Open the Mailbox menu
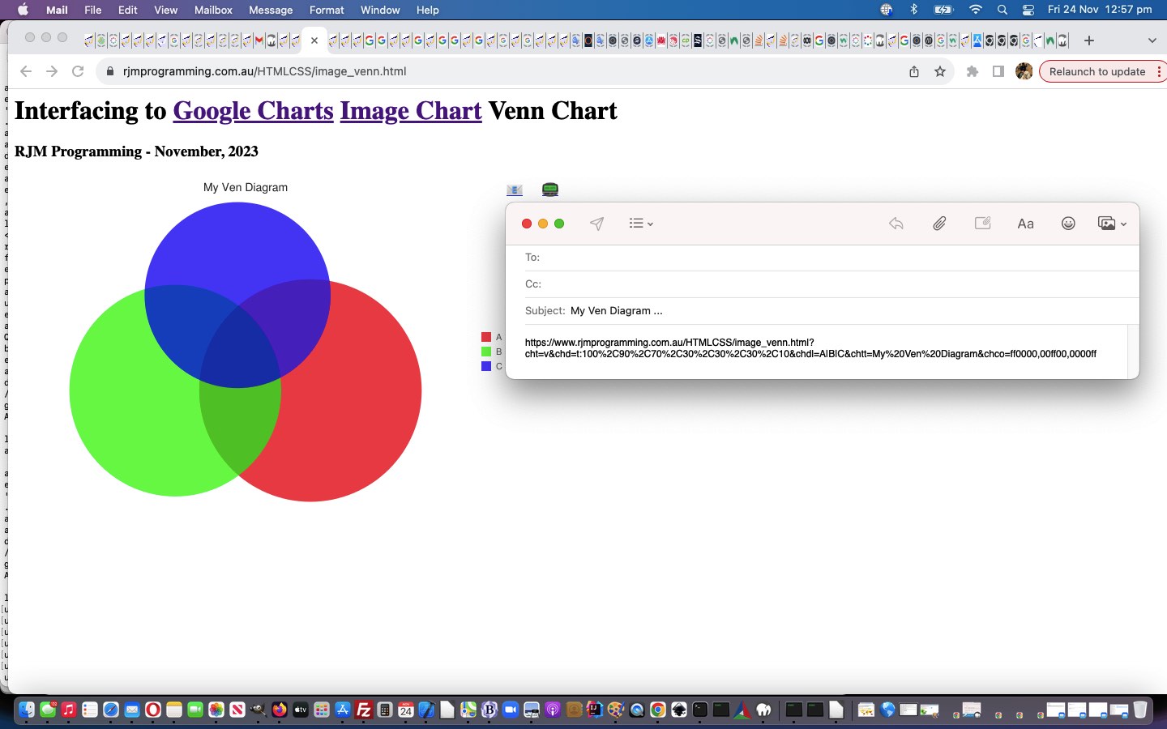This screenshot has height=729, width=1167. (x=213, y=10)
